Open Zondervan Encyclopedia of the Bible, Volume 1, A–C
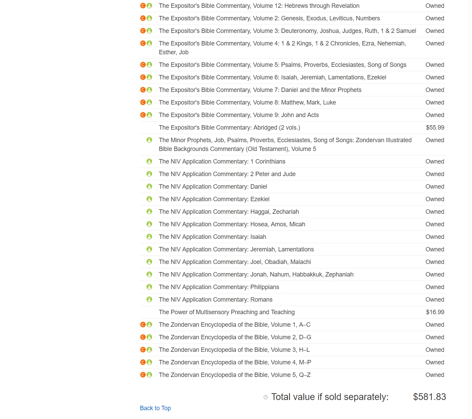The image size is (472, 419). tap(235, 325)
